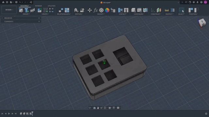Click the Joint icon under Relationships
The width and height of the screenshot is (209, 117).
[x=61, y=10]
